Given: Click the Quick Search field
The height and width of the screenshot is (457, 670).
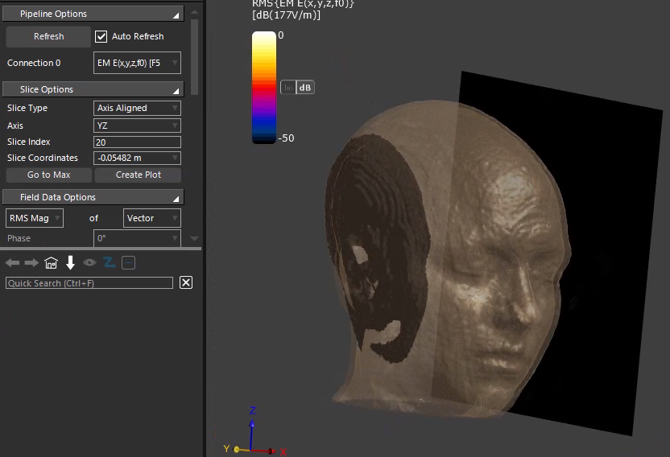Looking at the screenshot, I should click(89, 283).
